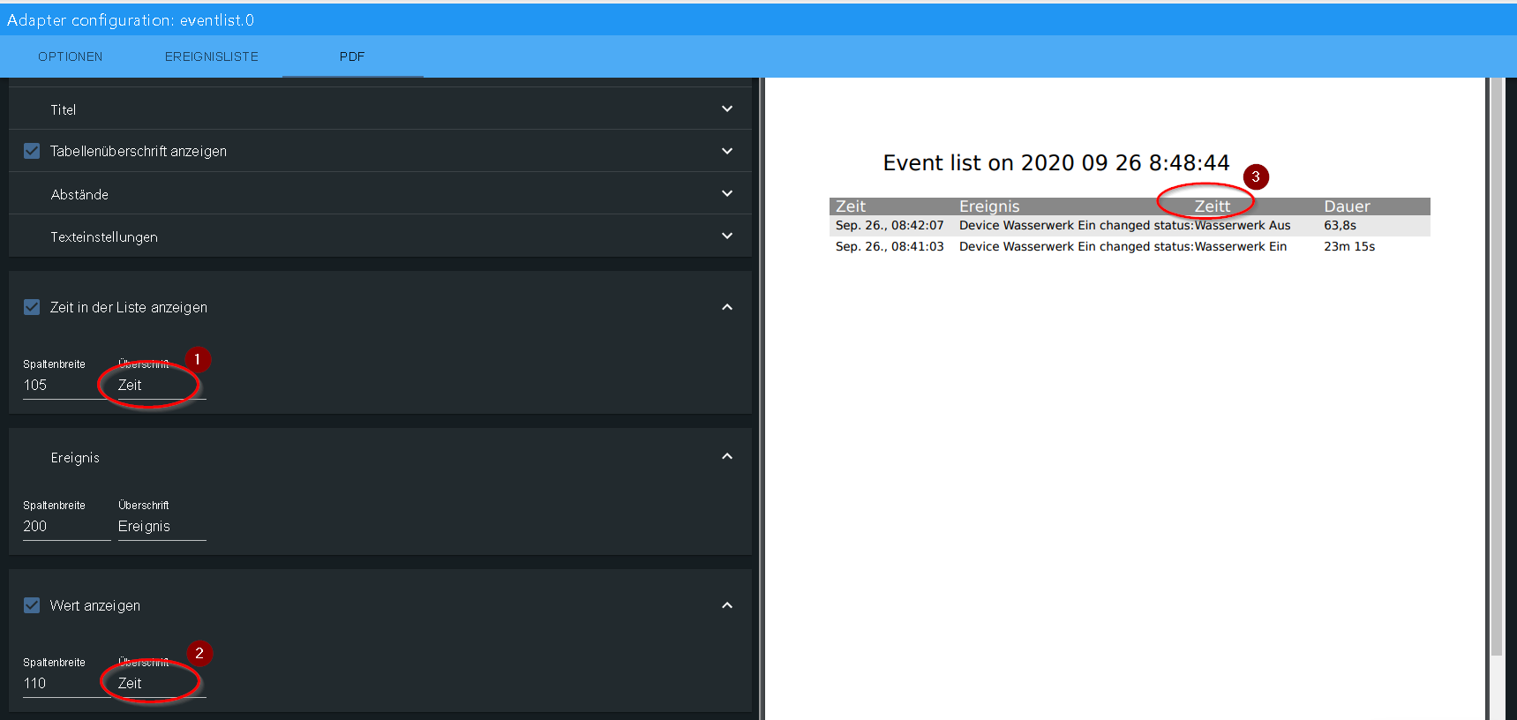Click the Titel section label
The width and height of the screenshot is (1517, 720).
click(64, 109)
